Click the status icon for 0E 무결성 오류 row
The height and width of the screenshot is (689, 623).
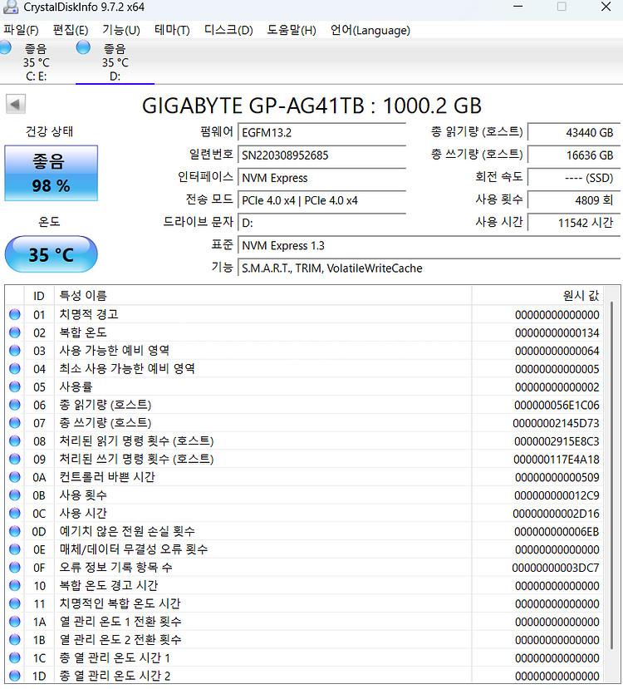pos(14,549)
